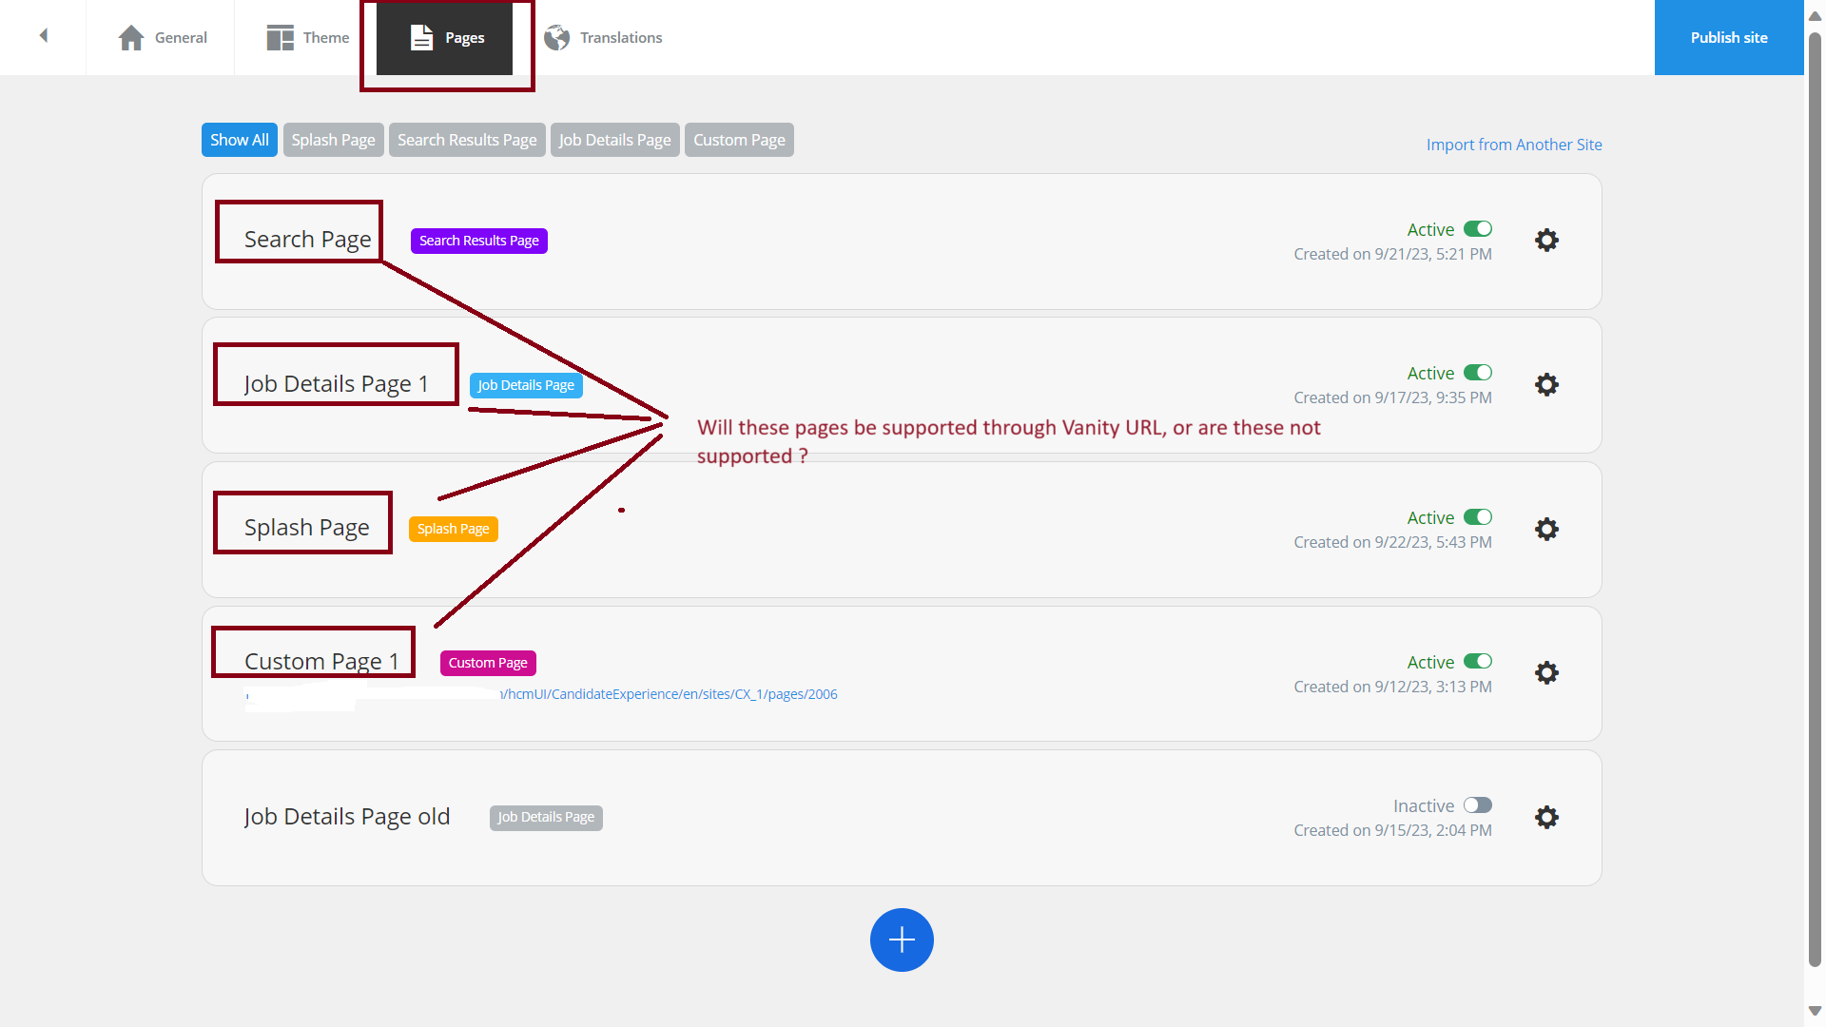Open settings gear for Splash Page
Screen dimensions: 1826x1027
coord(1546,529)
